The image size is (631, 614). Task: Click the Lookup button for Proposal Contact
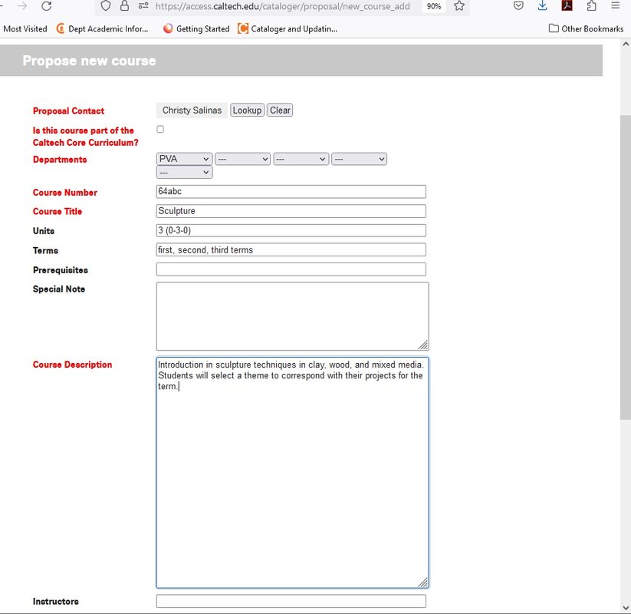[x=247, y=111]
